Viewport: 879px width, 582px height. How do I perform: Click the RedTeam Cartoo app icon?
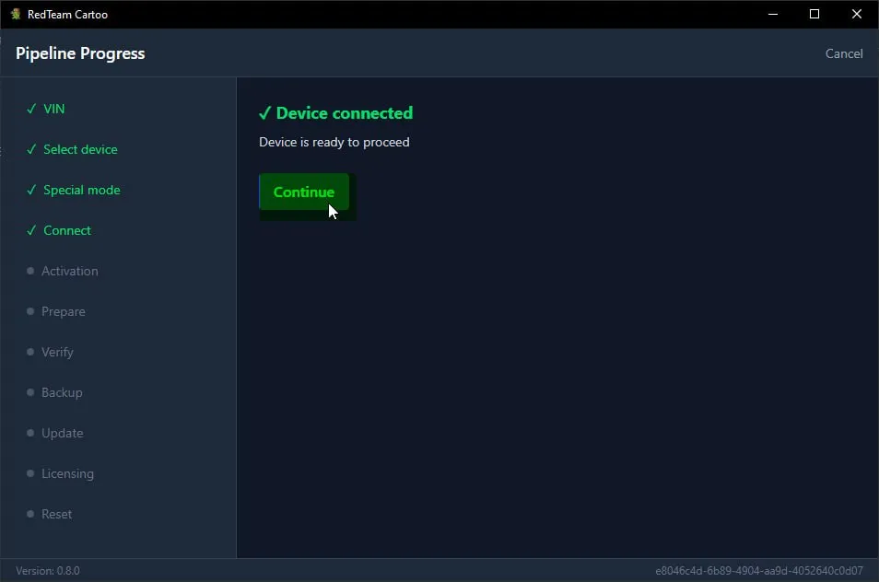15,14
